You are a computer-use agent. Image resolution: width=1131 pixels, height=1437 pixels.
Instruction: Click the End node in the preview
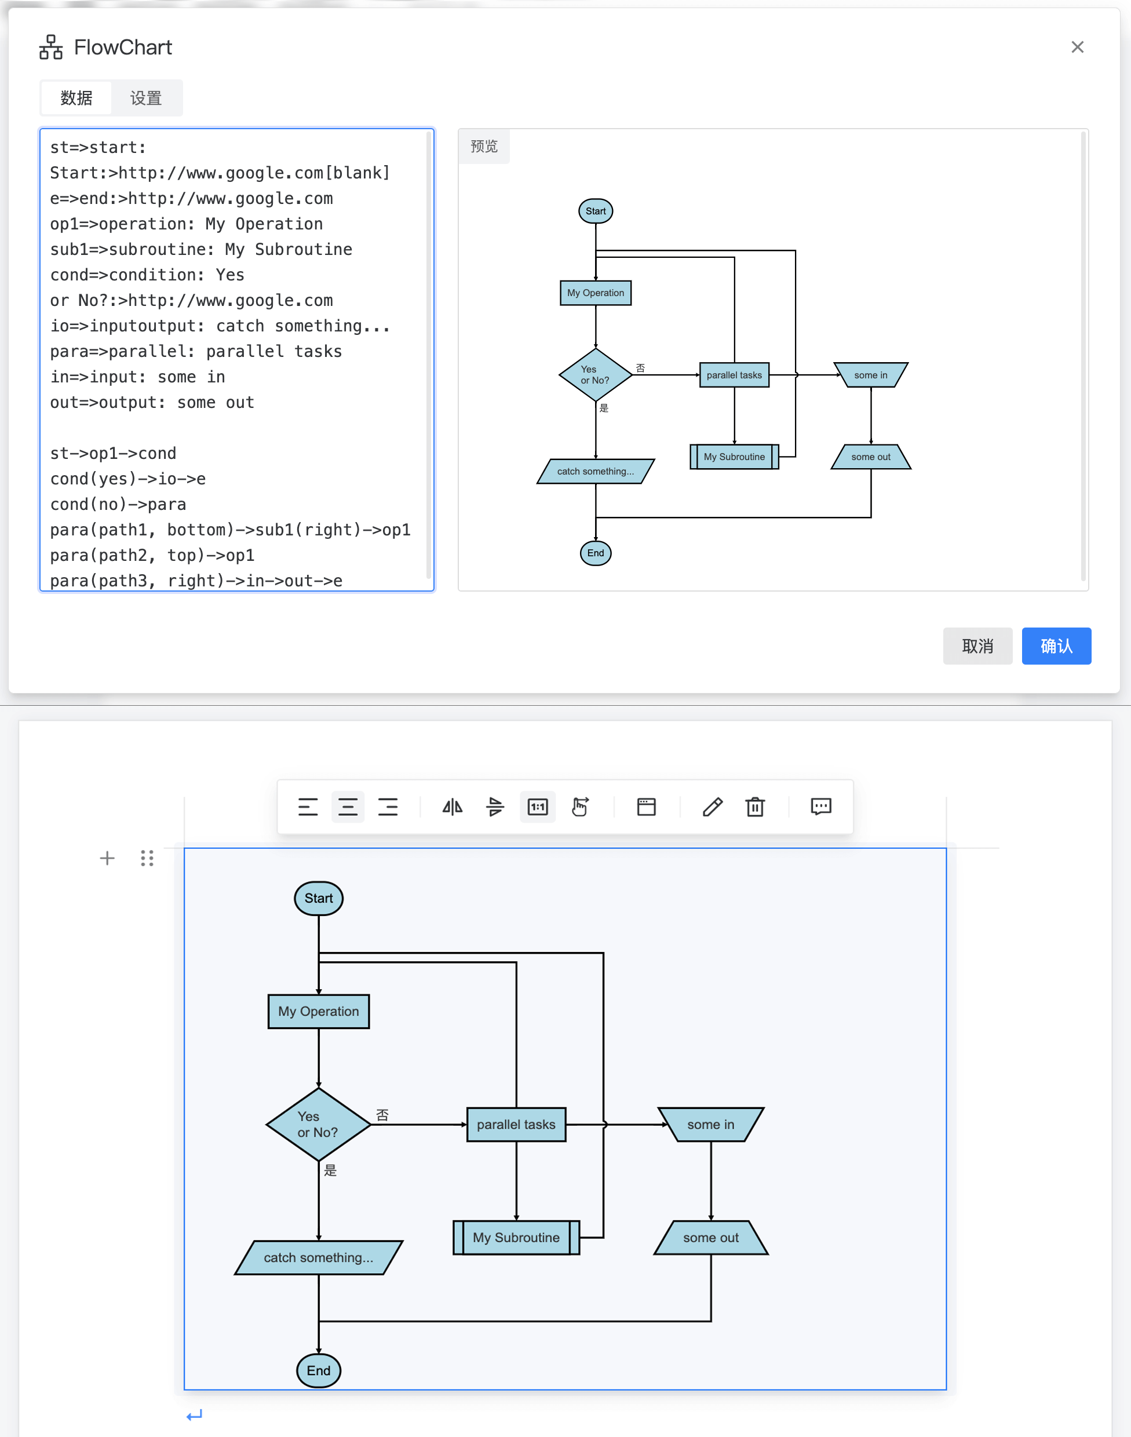595,553
